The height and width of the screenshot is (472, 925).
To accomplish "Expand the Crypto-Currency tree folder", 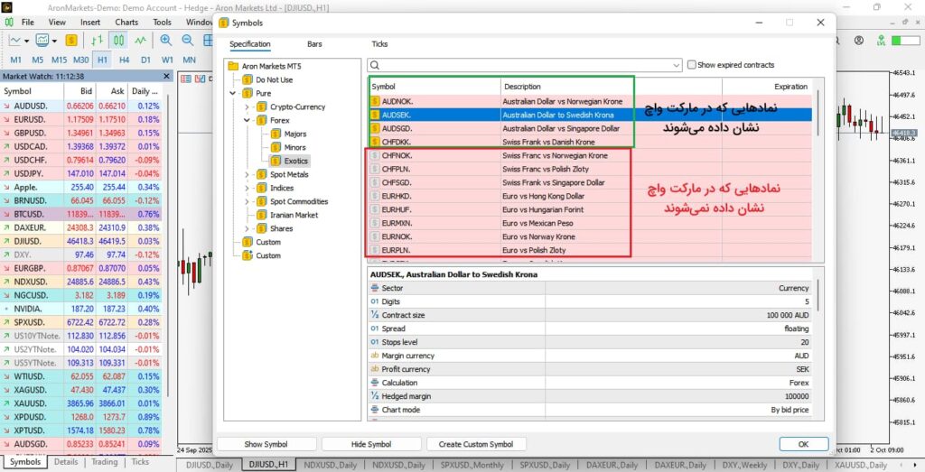I will [248, 106].
